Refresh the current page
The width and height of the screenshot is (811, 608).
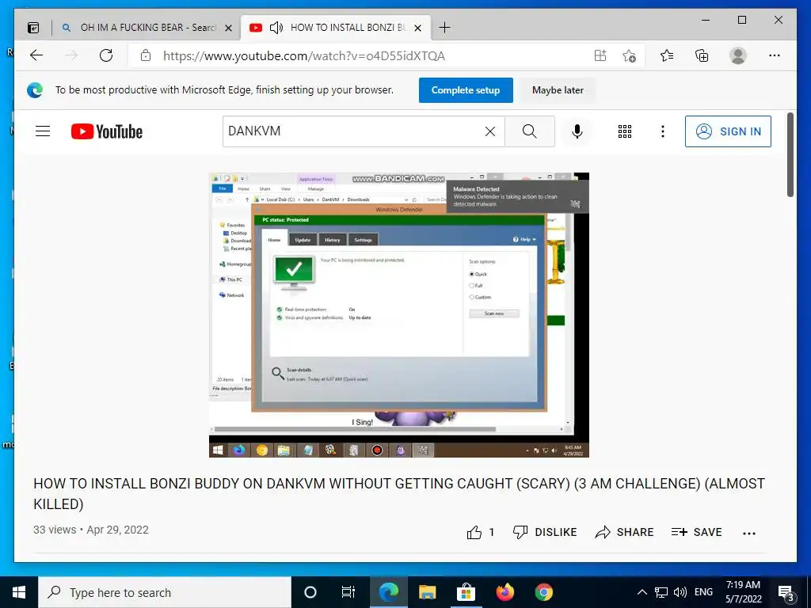(106, 55)
